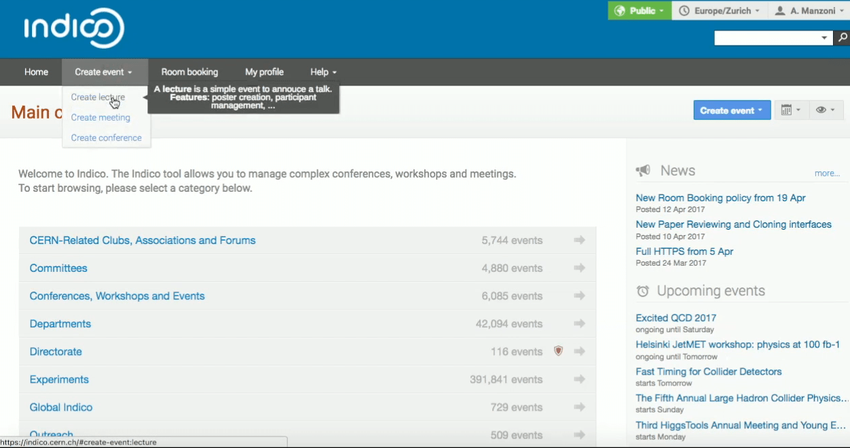Click the shield icon next to Directorate
Screen dimensions: 850x448
pyautogui.click(x=558, y=351)
